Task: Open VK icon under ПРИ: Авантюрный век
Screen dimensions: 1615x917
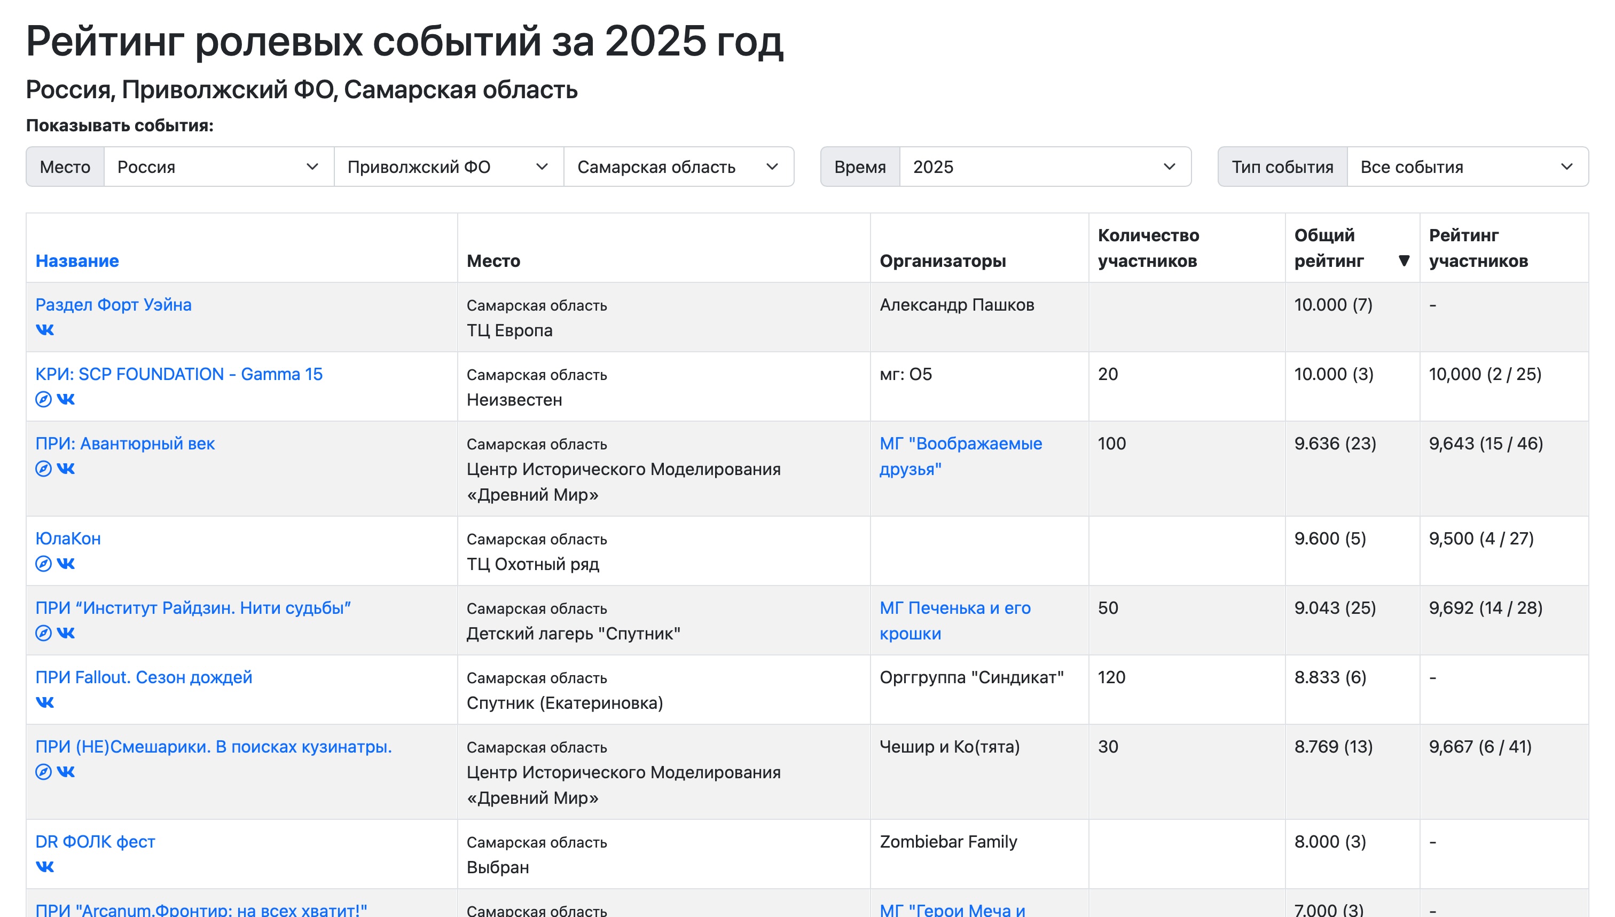Action: [x=66, y=469]
